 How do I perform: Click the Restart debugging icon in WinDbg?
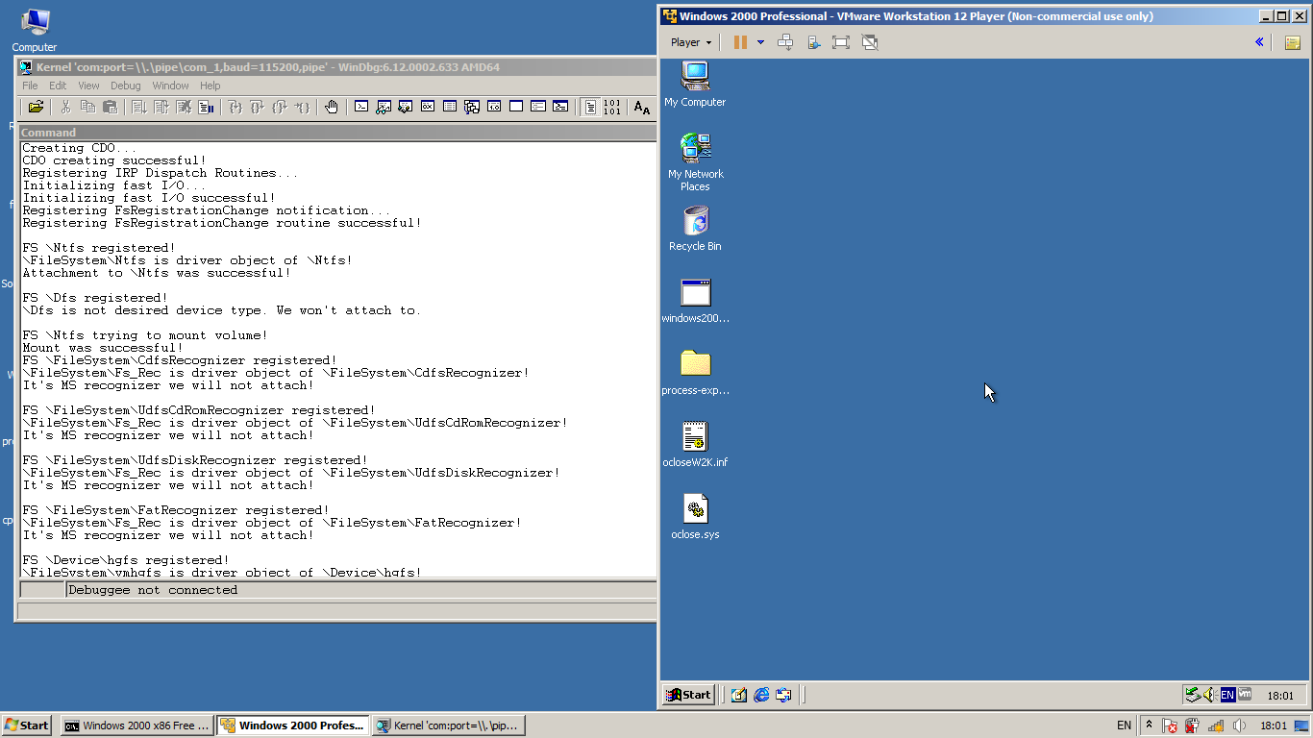[161, 107]
